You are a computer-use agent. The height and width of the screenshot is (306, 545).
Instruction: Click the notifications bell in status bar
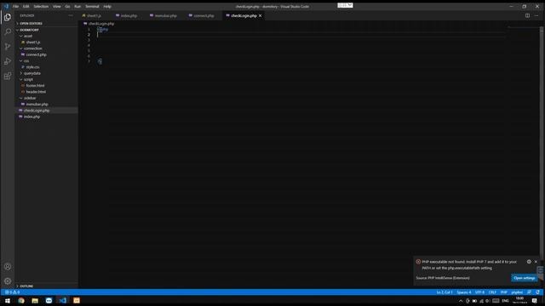tap(537, 292)
